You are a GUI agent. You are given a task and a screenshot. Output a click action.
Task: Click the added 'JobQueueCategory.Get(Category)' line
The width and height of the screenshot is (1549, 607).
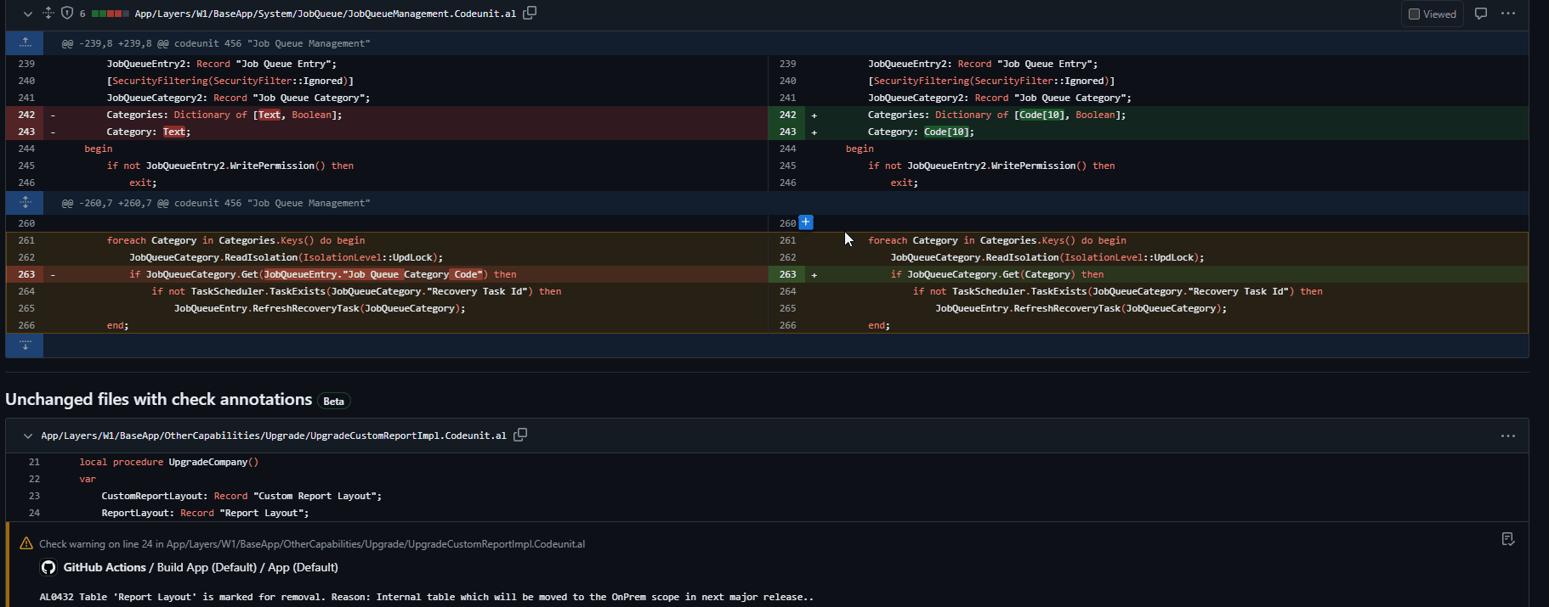pos(1168,274)
